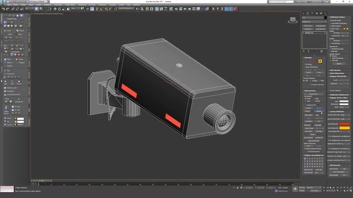This screenshot has height=198, width=353.
Task: Restrict to Z axis constraint
Action: point(222,9)
